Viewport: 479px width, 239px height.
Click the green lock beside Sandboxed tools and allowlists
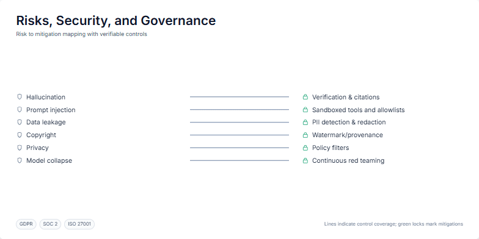[305, 110]
